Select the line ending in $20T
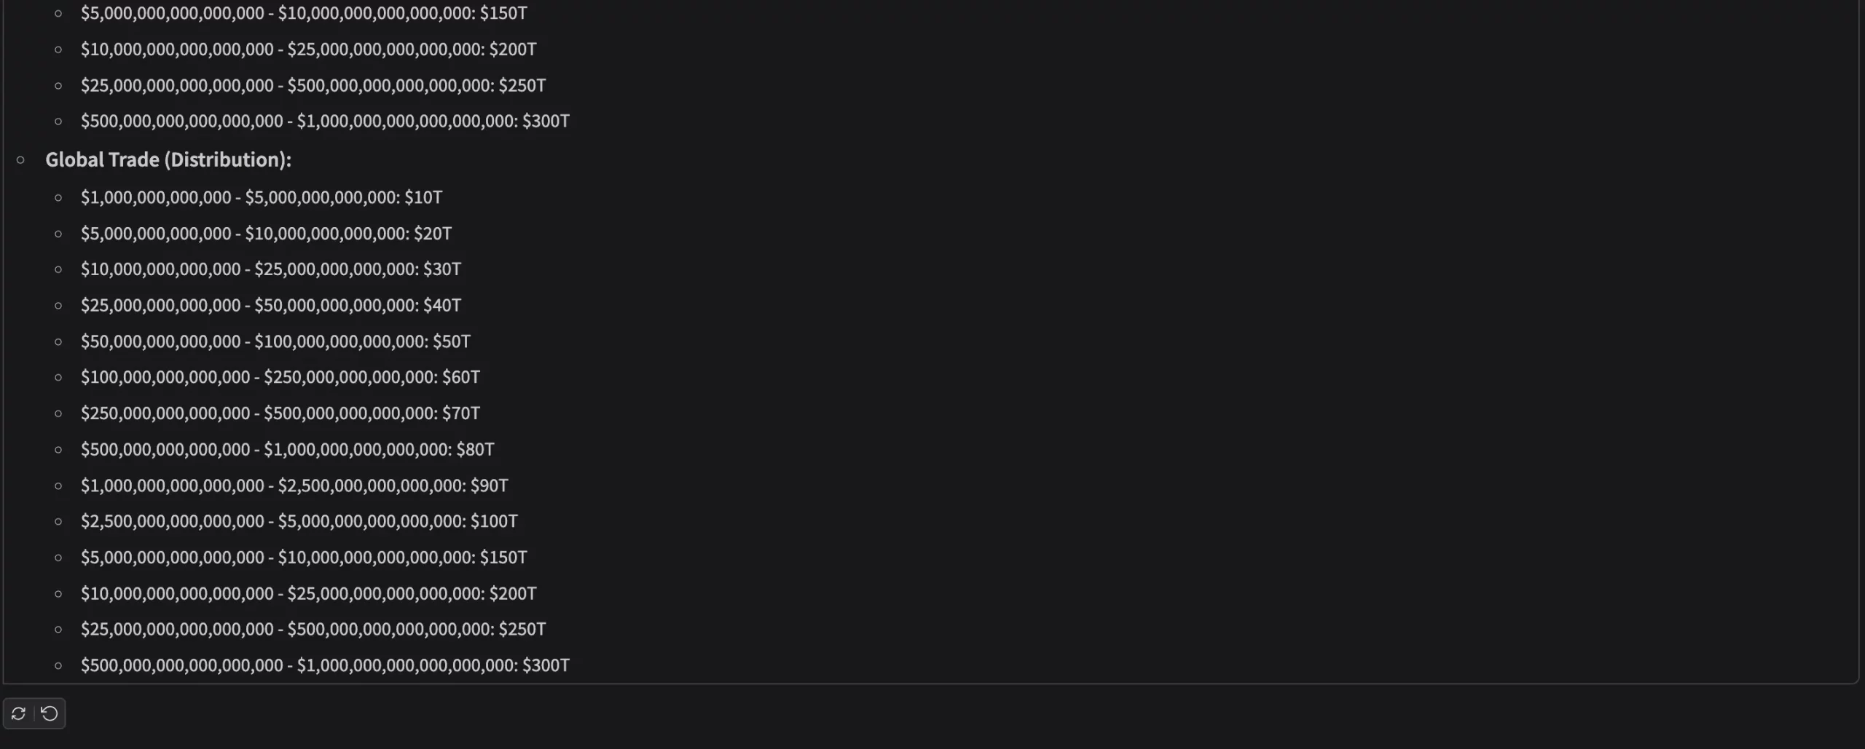This screenshot has width=1865, height=749. coord(266,234)
